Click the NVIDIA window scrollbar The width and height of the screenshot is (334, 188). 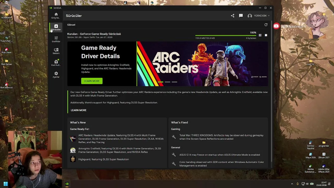[x=271, y=91]
